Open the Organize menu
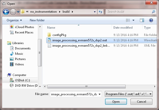The width and height of the screenshot is (159, 110). pos(14,20)
